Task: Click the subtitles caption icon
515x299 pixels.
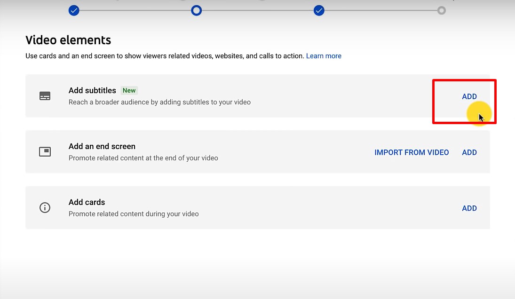Action: click(45, 96)
